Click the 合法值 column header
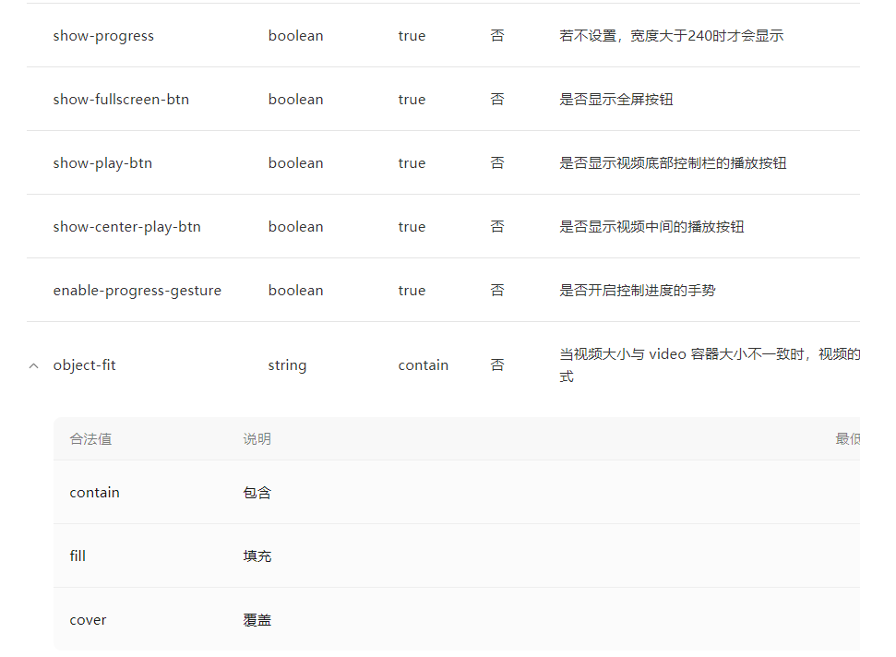896x657 pixels. tap(90, 439)
